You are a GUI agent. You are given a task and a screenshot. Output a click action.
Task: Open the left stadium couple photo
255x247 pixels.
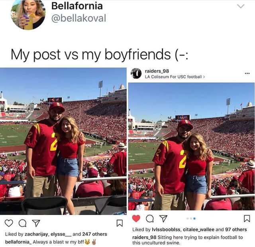coord(63,141)
